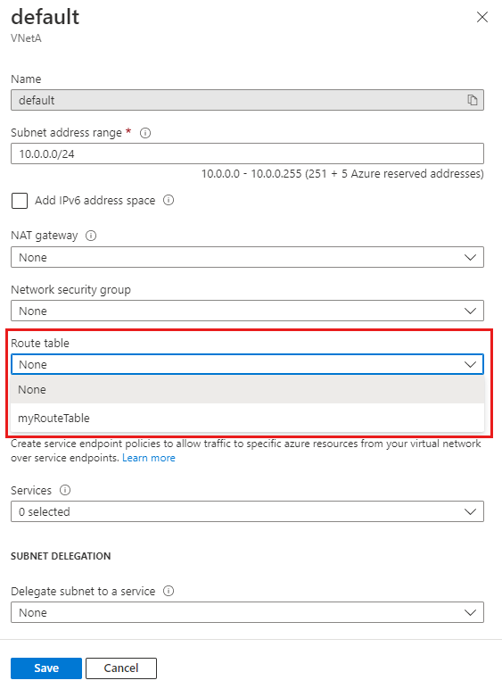502x697 pixels.
Task: Show info for Services
Action: (x=65, y=490)
